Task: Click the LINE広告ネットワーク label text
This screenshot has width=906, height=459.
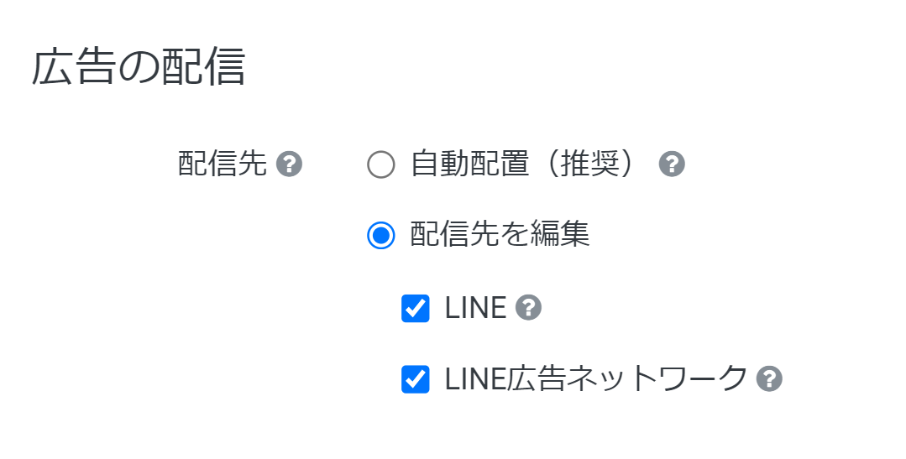Action: [595, 379]
